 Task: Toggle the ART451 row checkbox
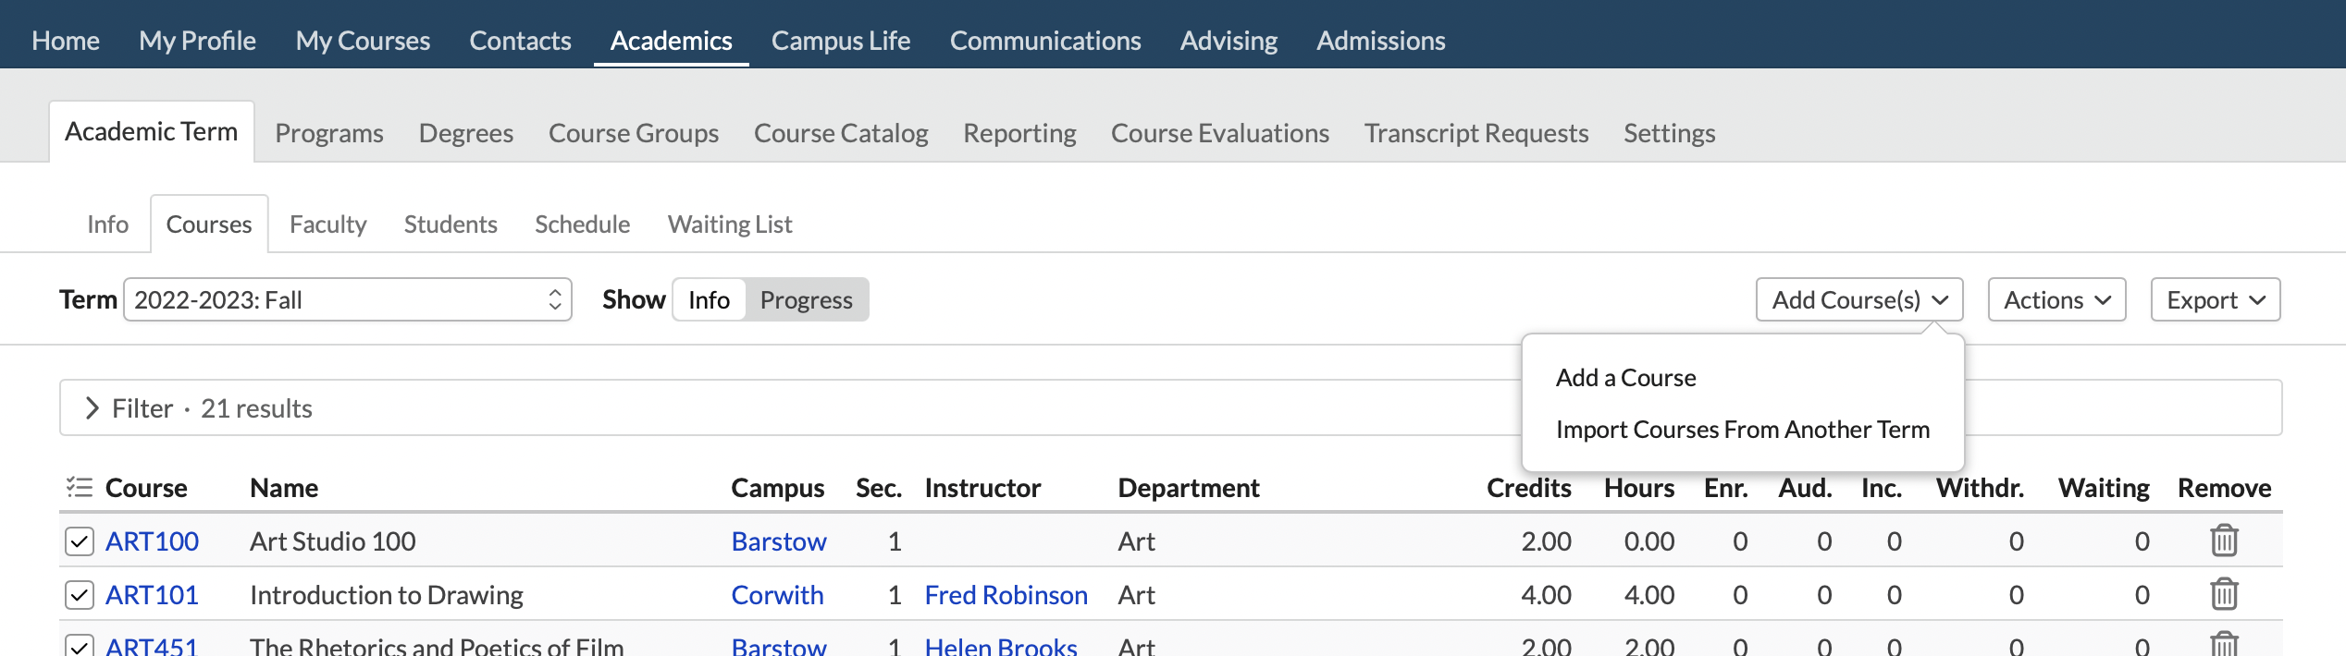click(80, 646)
